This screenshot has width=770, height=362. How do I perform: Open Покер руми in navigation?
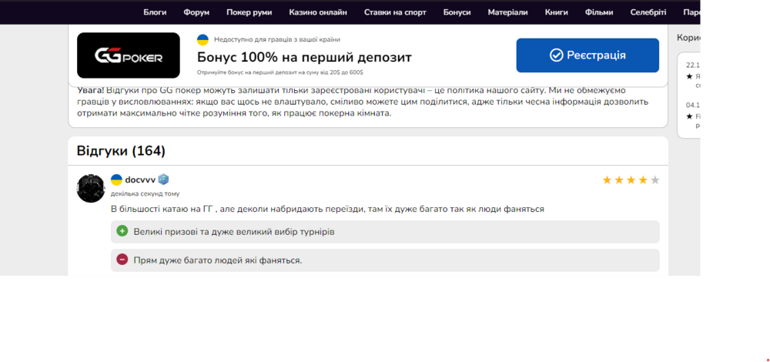(249, 12)
